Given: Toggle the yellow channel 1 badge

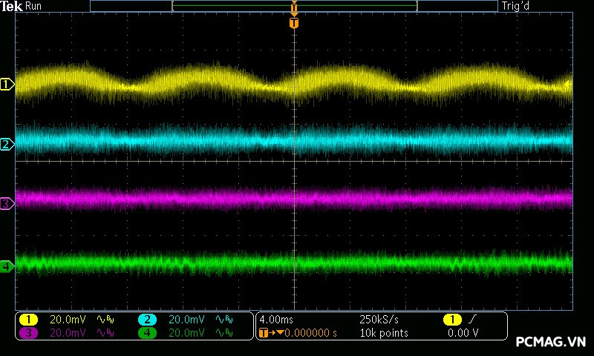Looking at the screenshot, I should tap(28, 320).
